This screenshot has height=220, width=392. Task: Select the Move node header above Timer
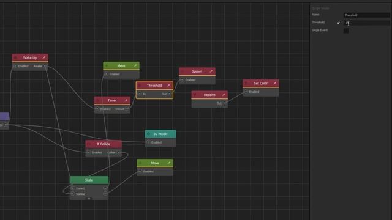121,65
